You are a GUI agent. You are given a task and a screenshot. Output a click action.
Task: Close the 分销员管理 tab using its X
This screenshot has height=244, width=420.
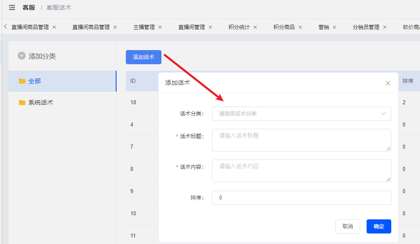(x=385, y=27)
